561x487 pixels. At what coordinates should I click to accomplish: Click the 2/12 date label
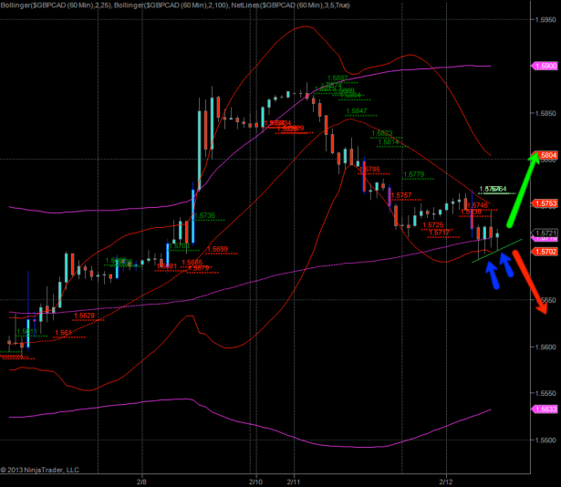(446, 480)
